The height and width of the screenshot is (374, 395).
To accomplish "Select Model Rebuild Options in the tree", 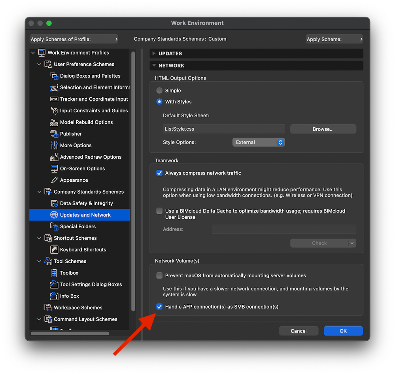I will pyautogui.click(x=87, y=122).
